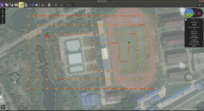
Task: Open the Analyze log search icon
Action: click(26, 5)
